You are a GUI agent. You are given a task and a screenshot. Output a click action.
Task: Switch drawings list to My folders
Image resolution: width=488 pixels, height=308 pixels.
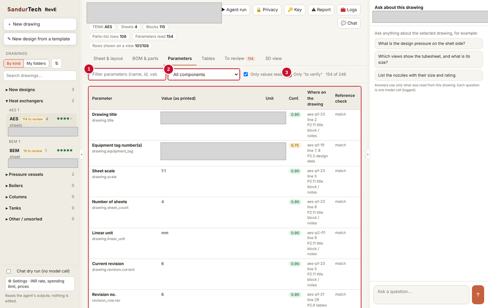point(36,64)
